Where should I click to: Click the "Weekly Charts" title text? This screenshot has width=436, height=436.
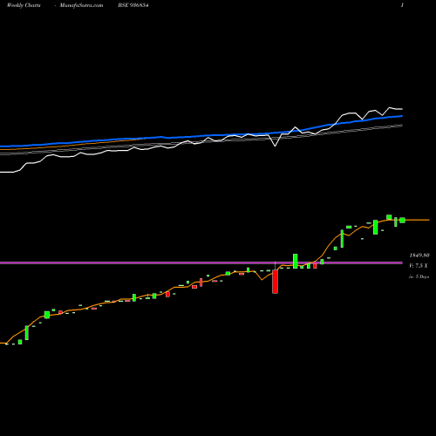(x=24, y=5)
